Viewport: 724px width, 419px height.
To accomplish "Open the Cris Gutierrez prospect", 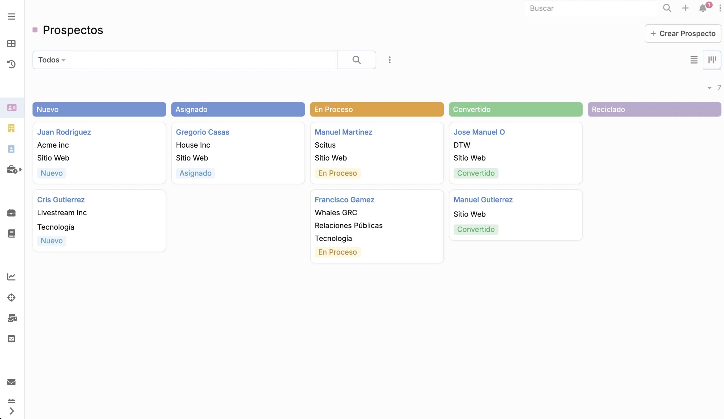I will pyautogui.click(x=61, y=200).
